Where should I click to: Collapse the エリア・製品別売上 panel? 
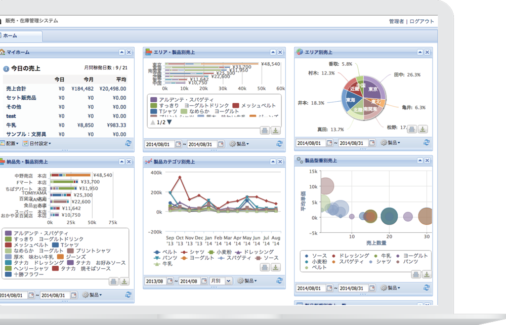coord(273,52)
